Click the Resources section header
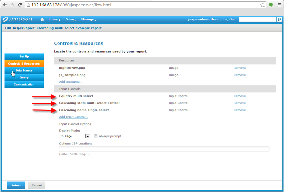Viewport: 284px width, 192px height. (165, 60)
